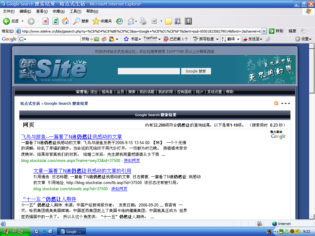Open the address bar URL dropdown
The height and width of the screenshot is (236, 315).
(x=264, y=31)
